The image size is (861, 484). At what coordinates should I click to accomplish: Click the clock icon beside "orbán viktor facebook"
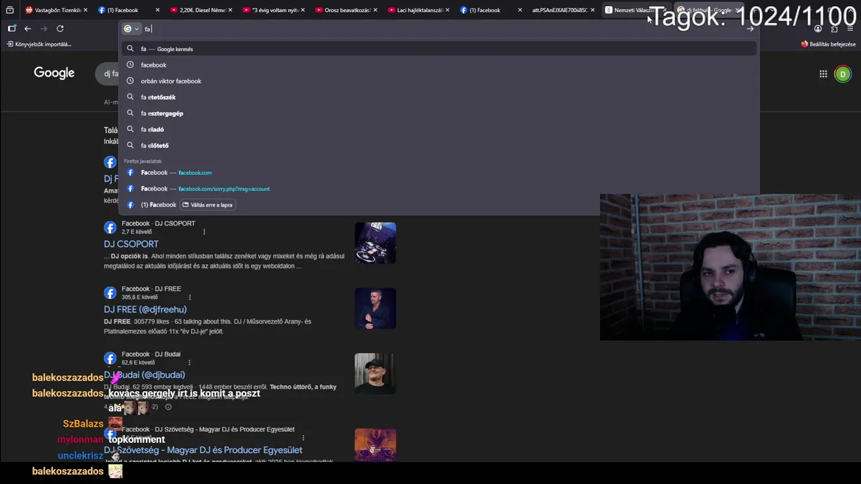[130, 81]
